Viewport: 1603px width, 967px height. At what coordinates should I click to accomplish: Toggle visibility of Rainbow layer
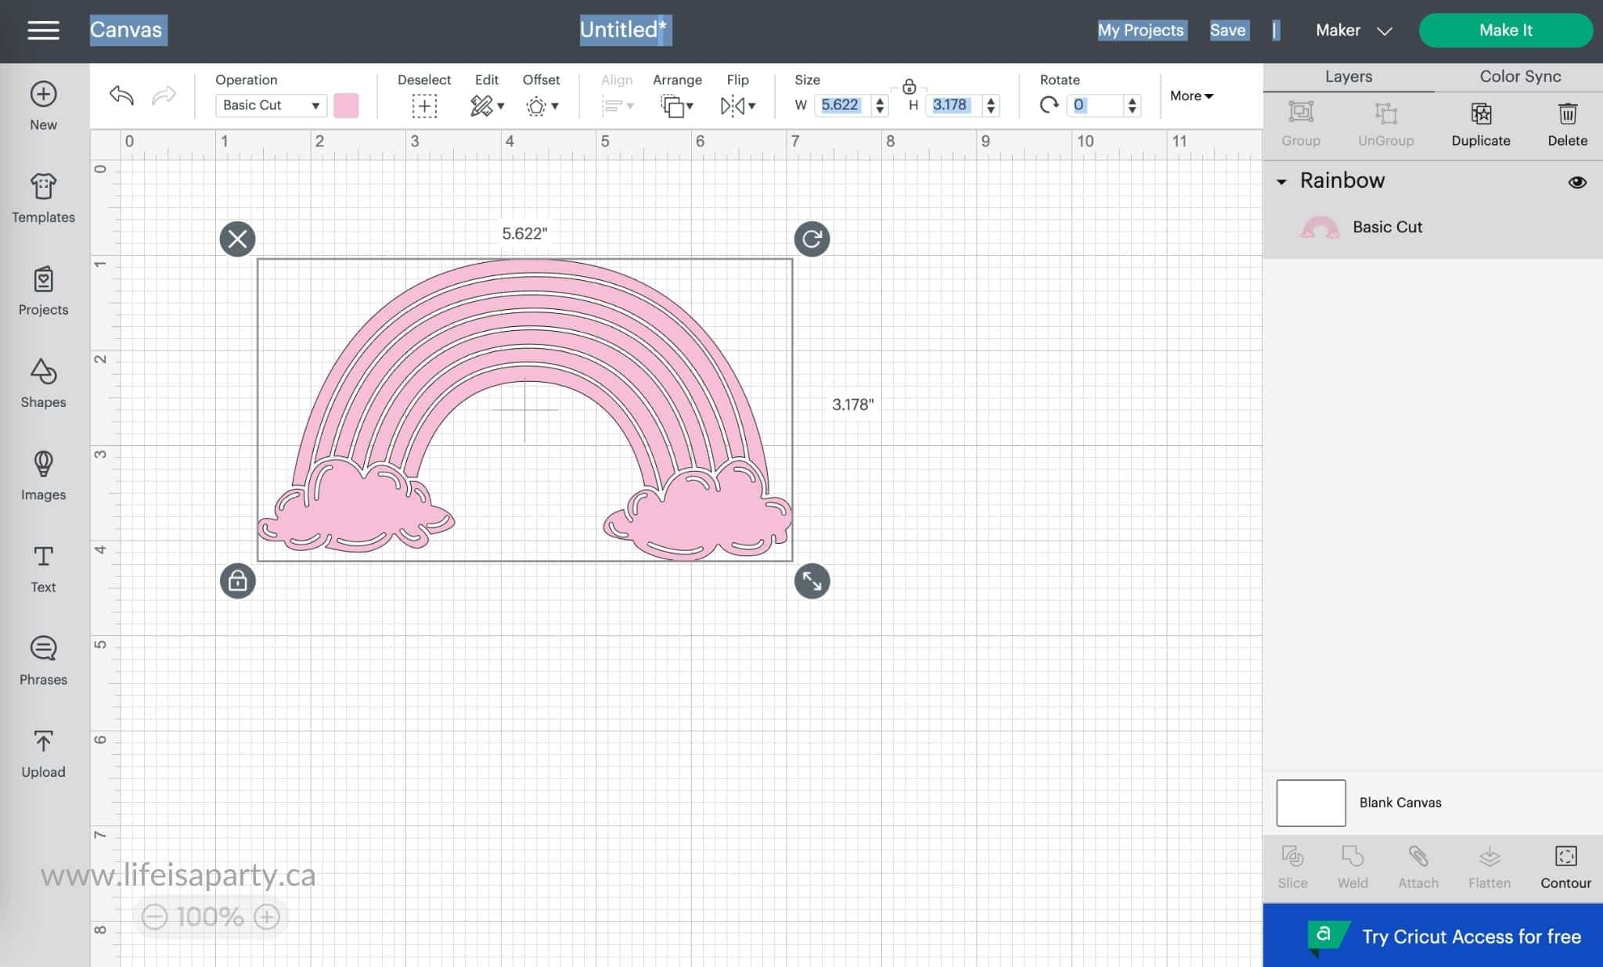tap(1578, 182)
